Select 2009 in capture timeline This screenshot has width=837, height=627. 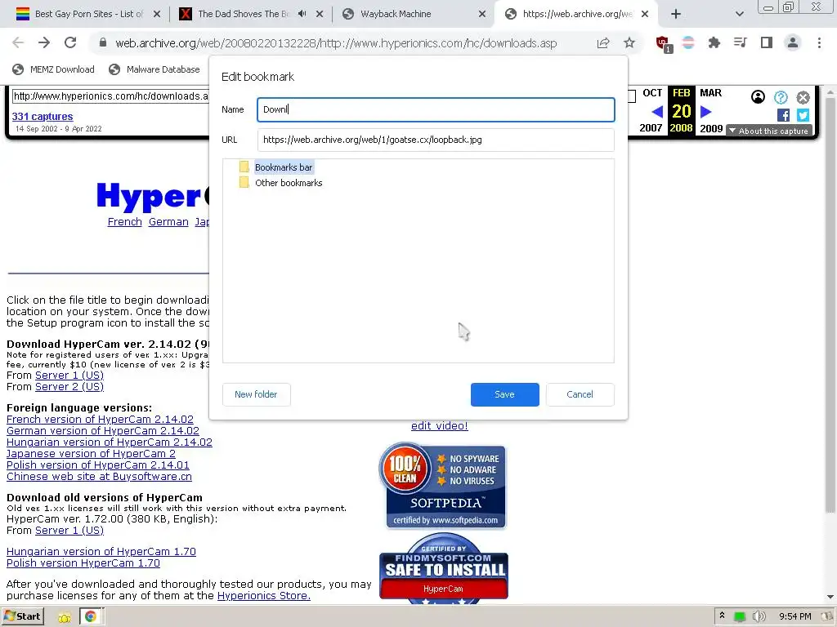click(x=711, y=128)
